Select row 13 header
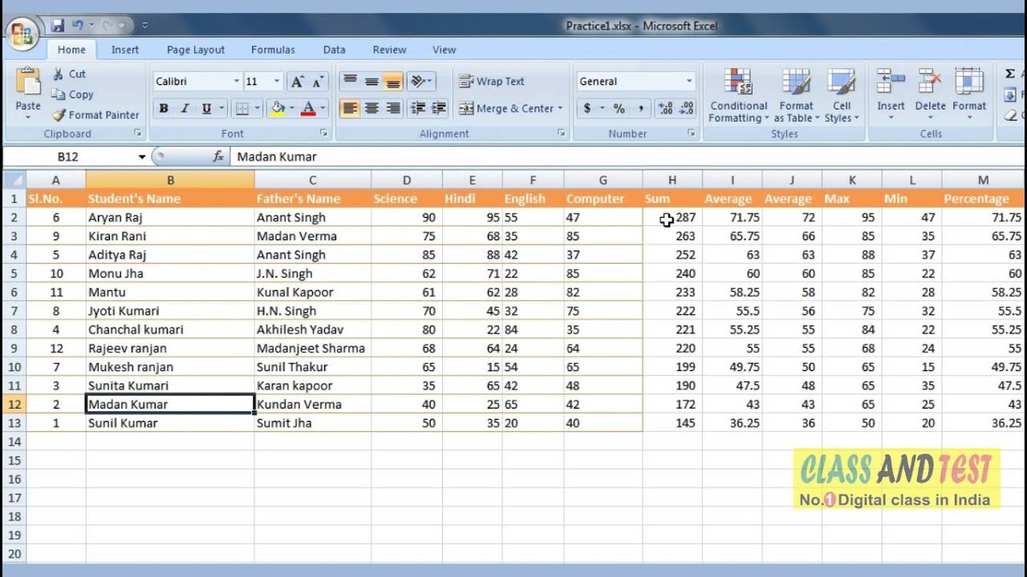 pos(14,423)
